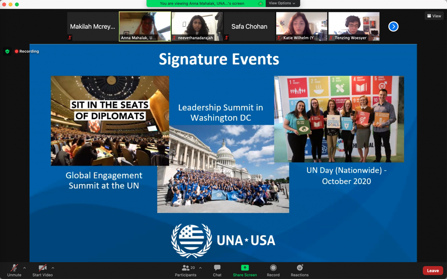
Task: Select Anna Mahalak's video thumbnail
Action: tap(145, 27)
